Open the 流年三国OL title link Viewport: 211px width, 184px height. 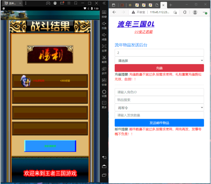click(x=136, y=24)
